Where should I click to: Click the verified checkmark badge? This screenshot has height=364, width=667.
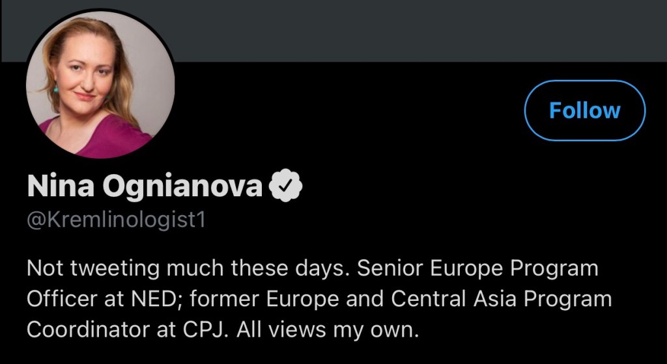coord(286,187)
